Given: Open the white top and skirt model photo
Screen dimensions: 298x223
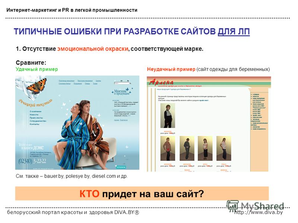Looking at the screenshot, I should (x=205, y=148).
